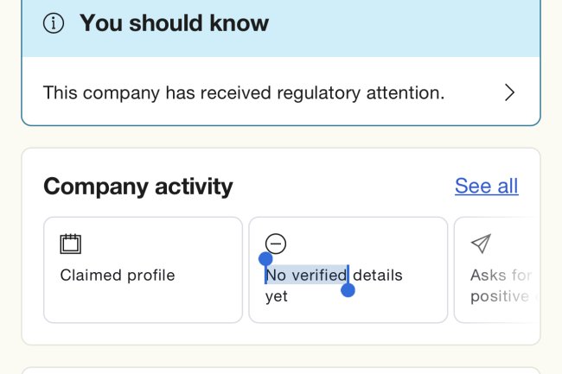Click the highlighted No verified text
This screenshot has height=374, width=562.
point(306,276)
